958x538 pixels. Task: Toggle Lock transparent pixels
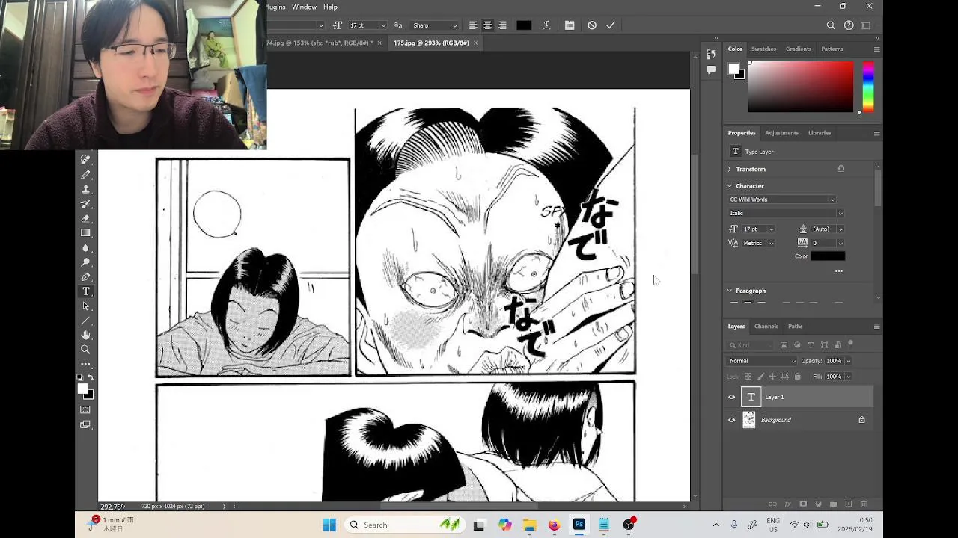(748, 377)
